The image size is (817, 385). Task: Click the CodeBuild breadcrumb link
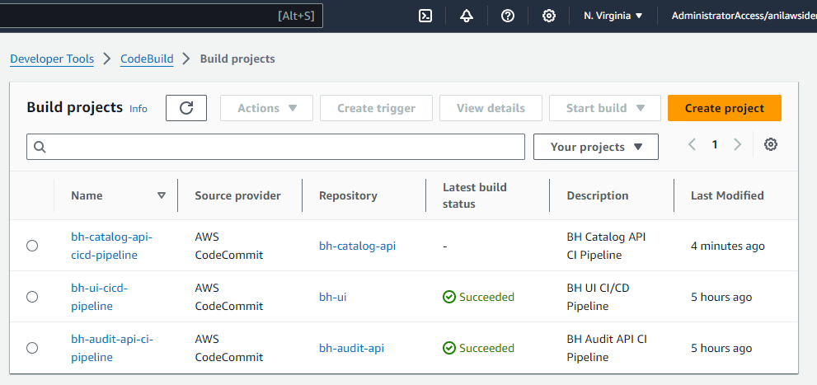coord(147,59)
